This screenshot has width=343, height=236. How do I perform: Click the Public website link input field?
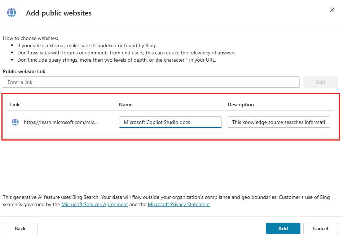[151, 82]
